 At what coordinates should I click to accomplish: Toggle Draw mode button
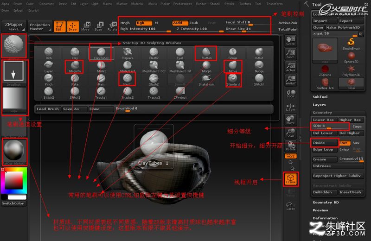73,26
